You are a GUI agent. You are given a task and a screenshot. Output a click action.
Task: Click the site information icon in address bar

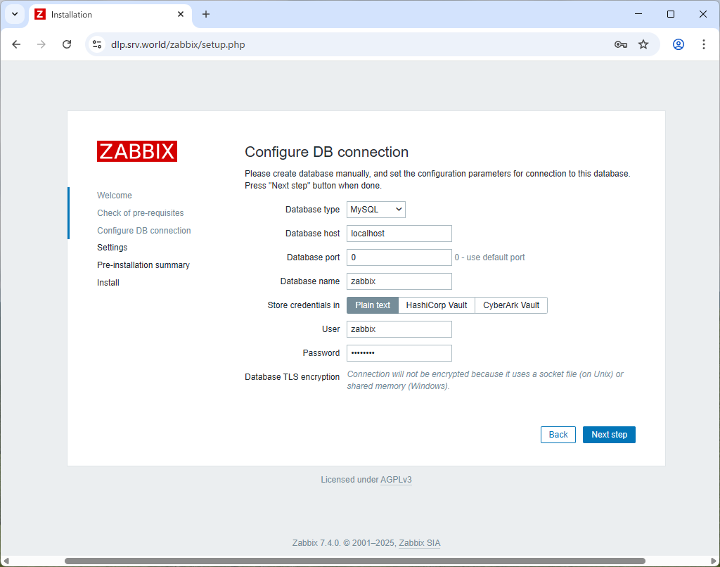click(96, 44)
